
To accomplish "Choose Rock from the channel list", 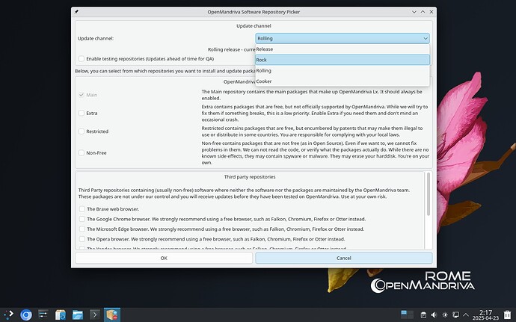I will point(343,60).
